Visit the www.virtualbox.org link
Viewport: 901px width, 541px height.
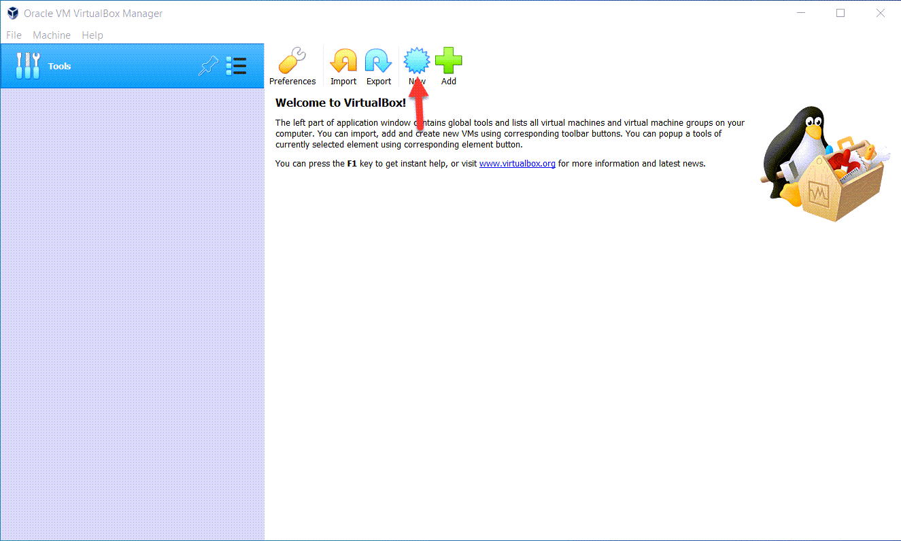click(517, 164)
